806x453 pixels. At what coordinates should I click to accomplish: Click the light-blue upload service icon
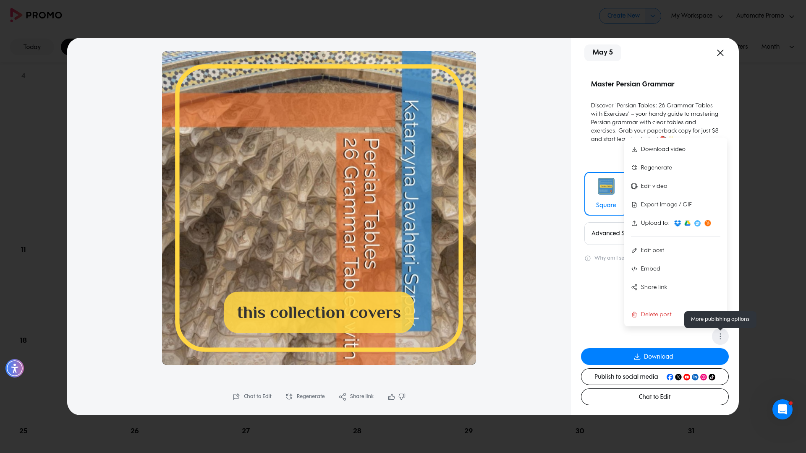697,223
